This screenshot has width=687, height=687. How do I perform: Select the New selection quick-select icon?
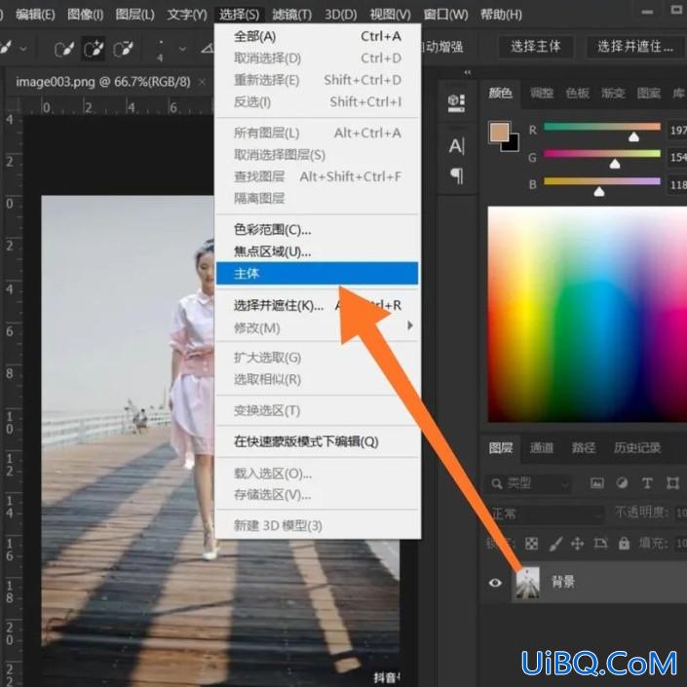(x=63, y=48)
